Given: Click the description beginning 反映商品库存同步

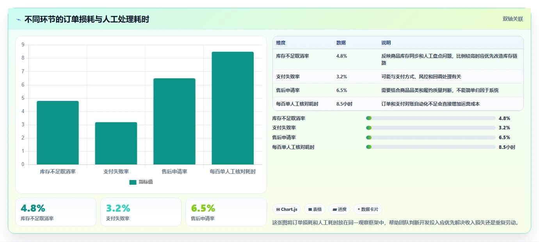Looking at the screenshot, I should (x=449, y=59).
